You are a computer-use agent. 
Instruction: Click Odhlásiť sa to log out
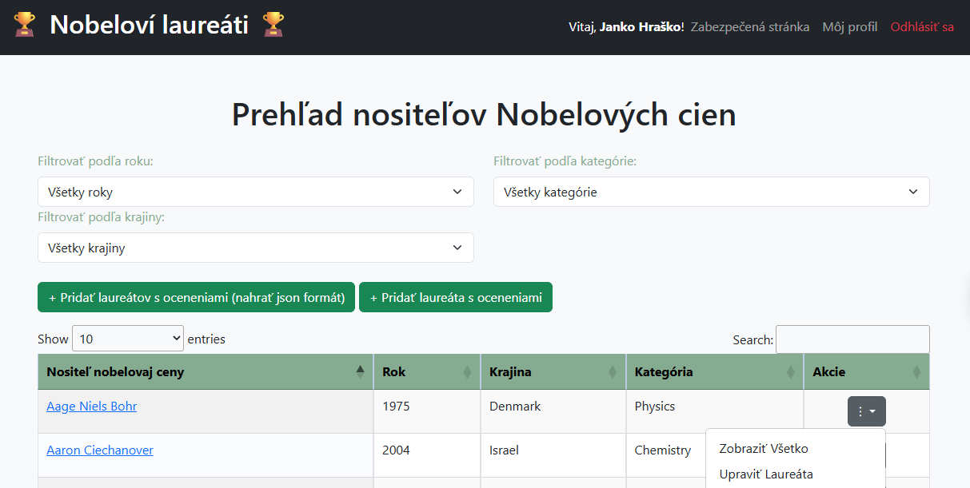tap(921, 26)
